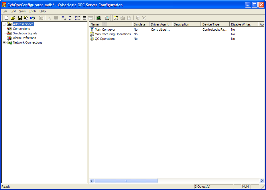Viewport: 266px width, 190px height.
Task: Click the New file toolbar icon
Action: point(6,18)
